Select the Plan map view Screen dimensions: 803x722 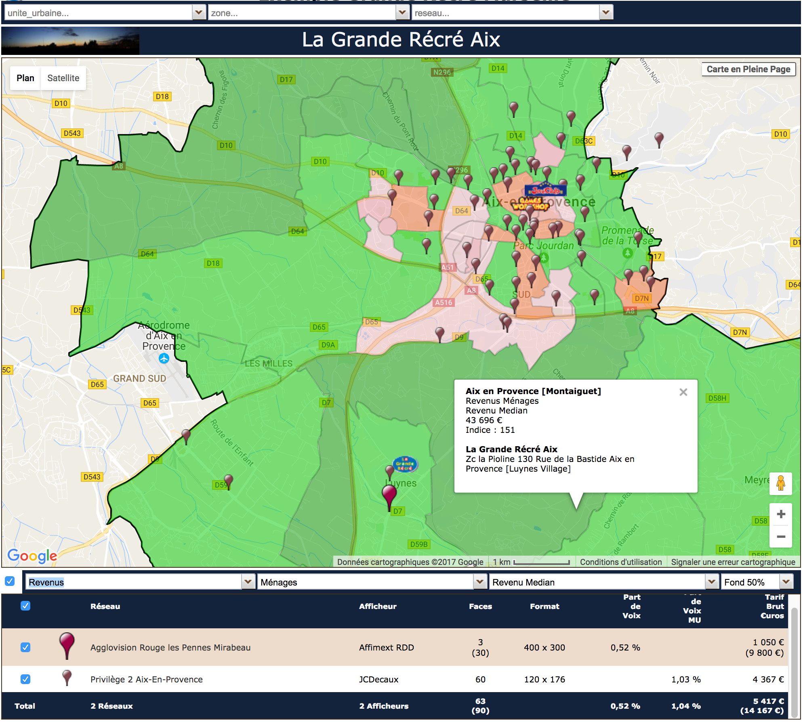(x=25, y=78)
